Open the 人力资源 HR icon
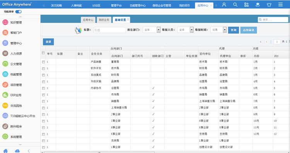Screen dimensions: 290x153 pyautogui.click(x=5, y=53)
